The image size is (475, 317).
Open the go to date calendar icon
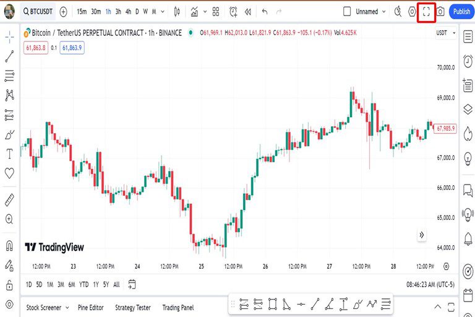click(x=132, y=285)
